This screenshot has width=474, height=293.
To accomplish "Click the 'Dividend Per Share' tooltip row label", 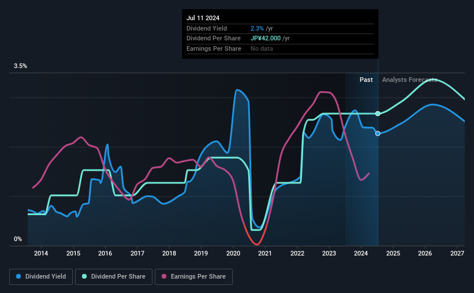I will [x=214, y=39].
